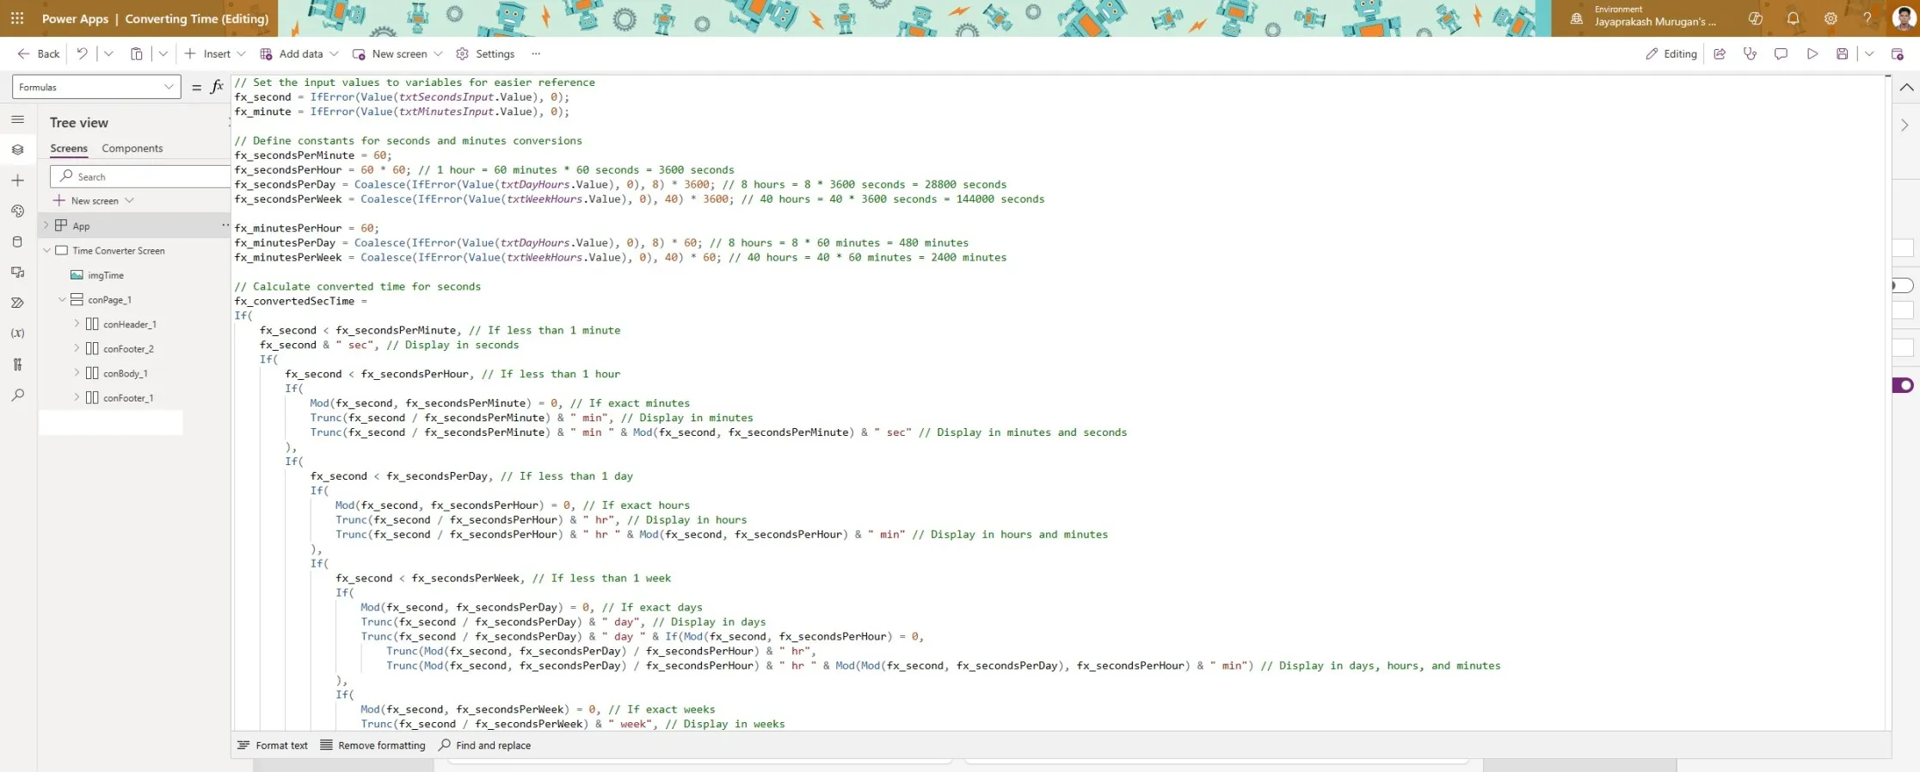Collapse the Time Converter Screen node
Viewport: 1920px width, 772px height.
click(47, 250)
